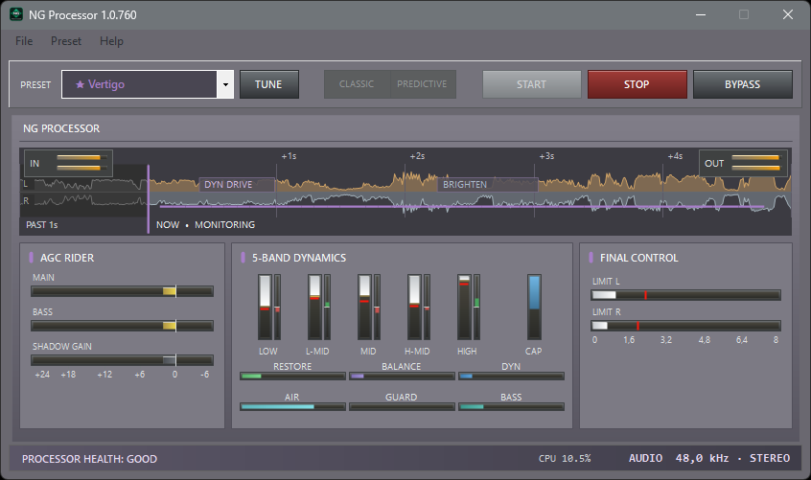Click the +2s timeline mark
Screen dimensions: 811x480
(x=417, y=156)
